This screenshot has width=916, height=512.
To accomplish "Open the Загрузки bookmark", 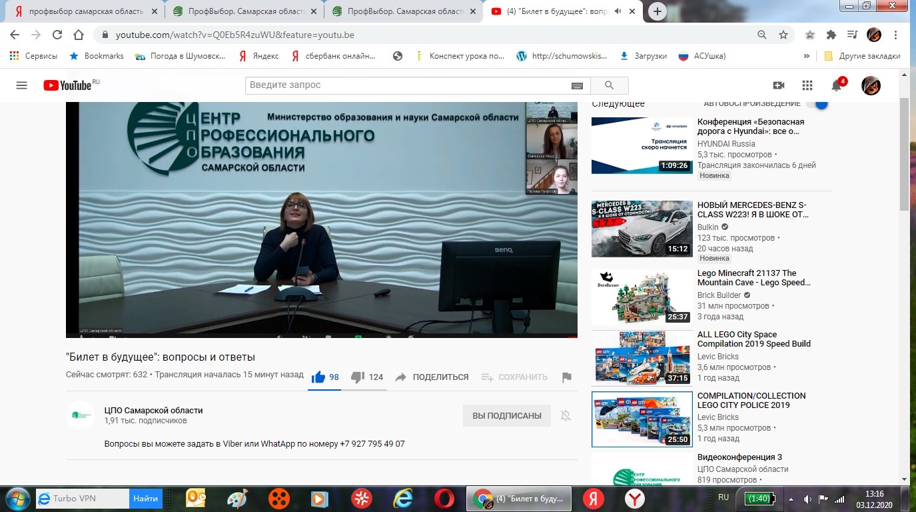I will click(x=644, y=56).
